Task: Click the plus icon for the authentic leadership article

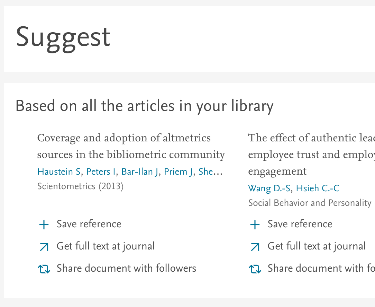Action: [x=255, y=225]
